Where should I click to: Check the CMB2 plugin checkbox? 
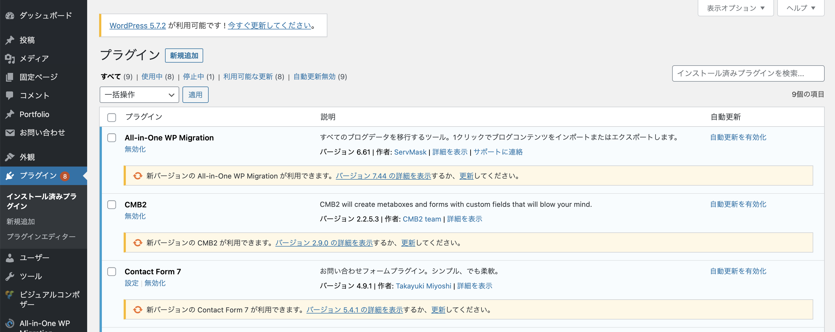tap(111, 205)
